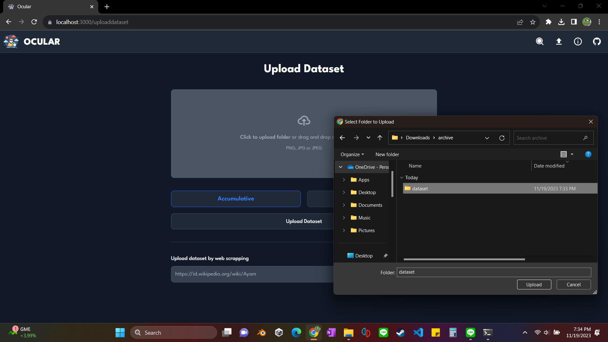This screenshot has width=608, height=342.
Task: Cancel the folder selection dialog
Action: [x=573, y=284]
